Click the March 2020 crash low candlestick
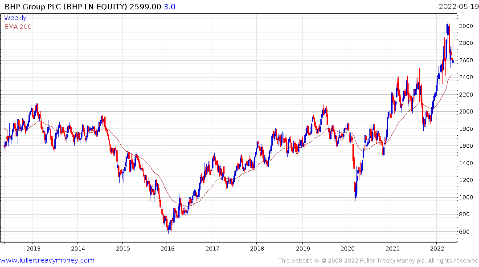 [355, 192]
